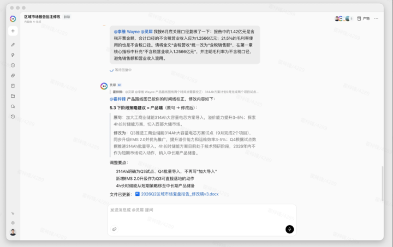This screenshot has height=247, width=393.
Task: Click the small pin icon near sidebar bottom
Action: coord(13,214)
